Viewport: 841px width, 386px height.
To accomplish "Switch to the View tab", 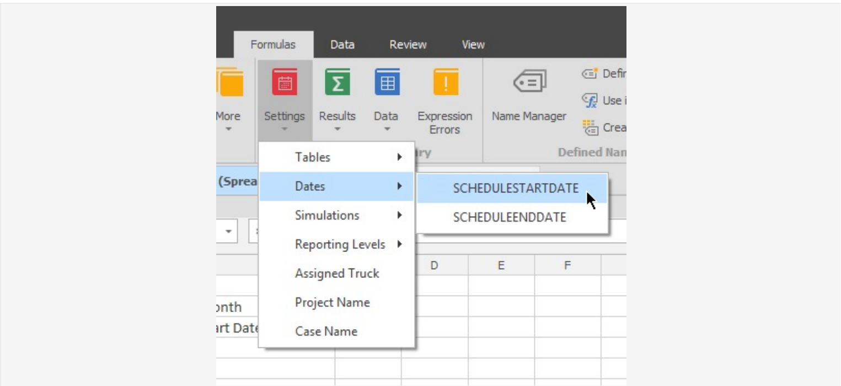I will 472,45.
